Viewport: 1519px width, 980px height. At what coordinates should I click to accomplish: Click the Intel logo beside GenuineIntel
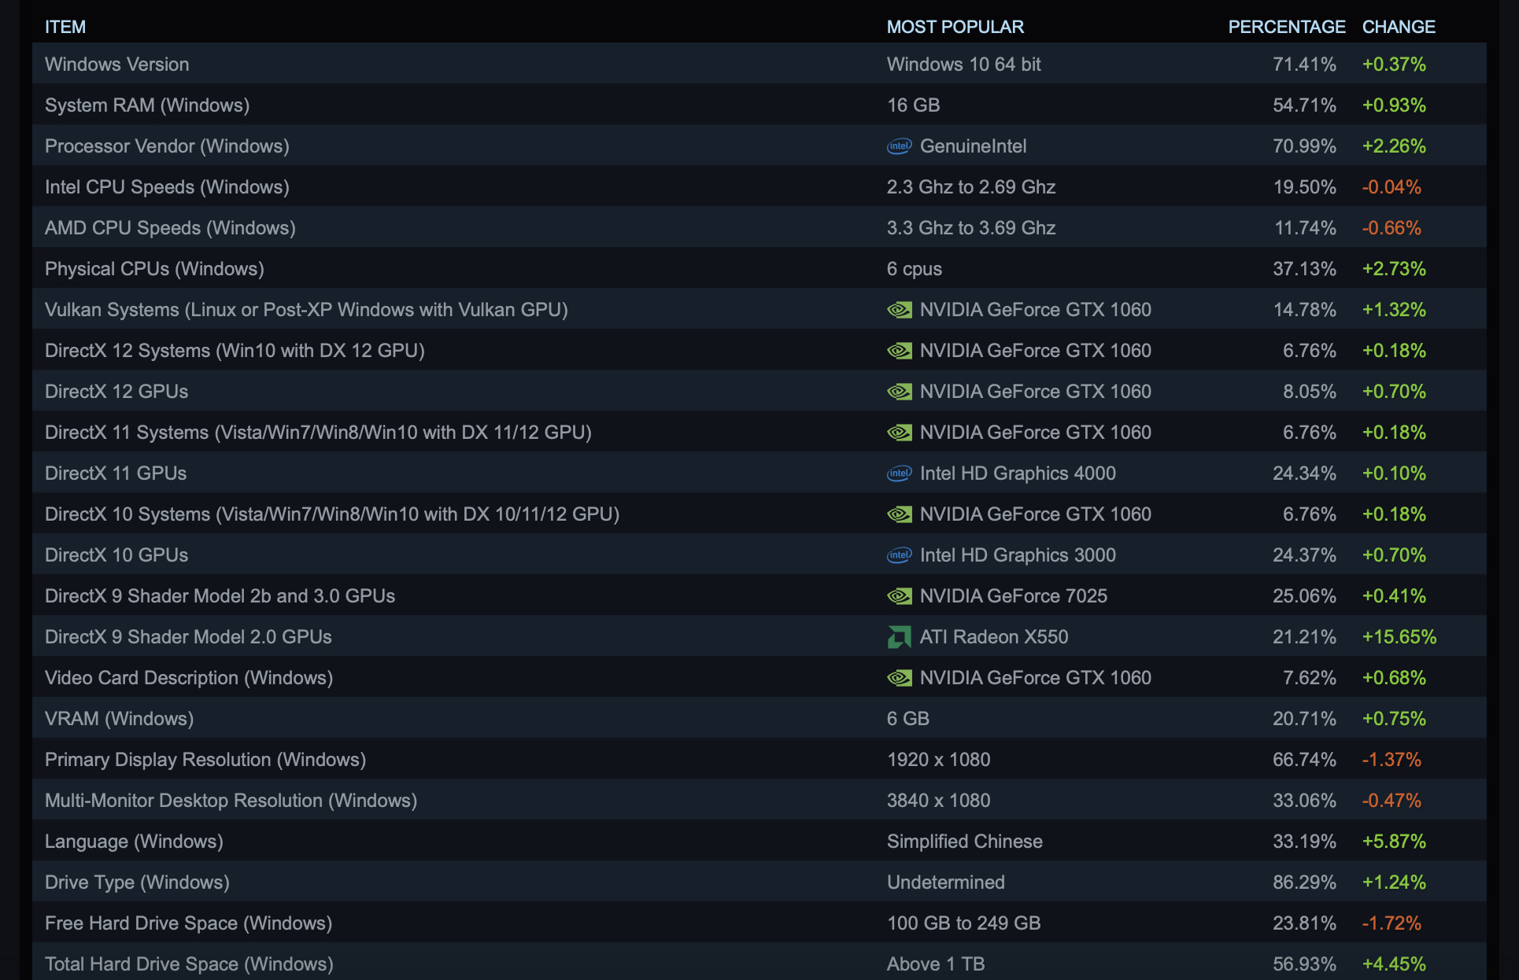(899, 146)
